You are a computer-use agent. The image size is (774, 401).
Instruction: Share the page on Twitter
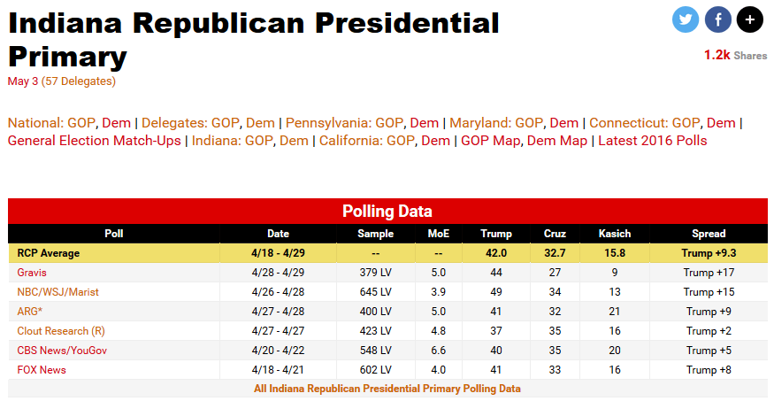pyautogui.click(x=686, y=19)
